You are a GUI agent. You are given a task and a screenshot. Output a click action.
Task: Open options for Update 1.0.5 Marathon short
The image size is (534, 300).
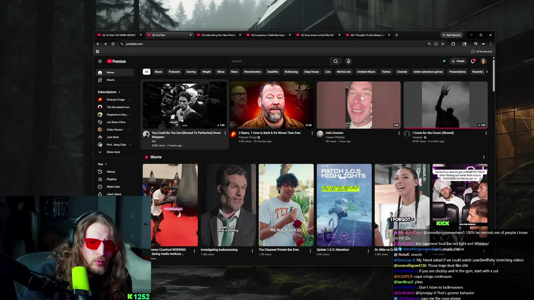[x=368, y=251]
